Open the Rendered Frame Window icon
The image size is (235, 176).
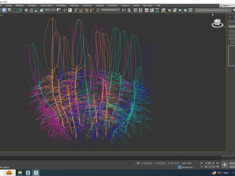pyautogui.click(x=175, y=10)
